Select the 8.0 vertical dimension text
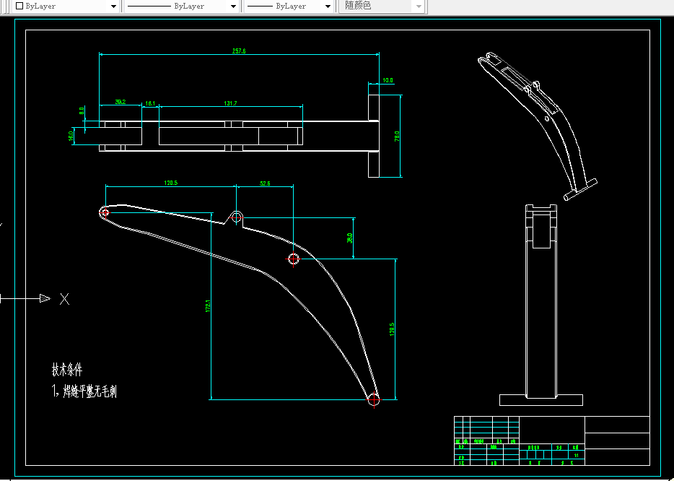The image size is (674, 481). [82, 110]
